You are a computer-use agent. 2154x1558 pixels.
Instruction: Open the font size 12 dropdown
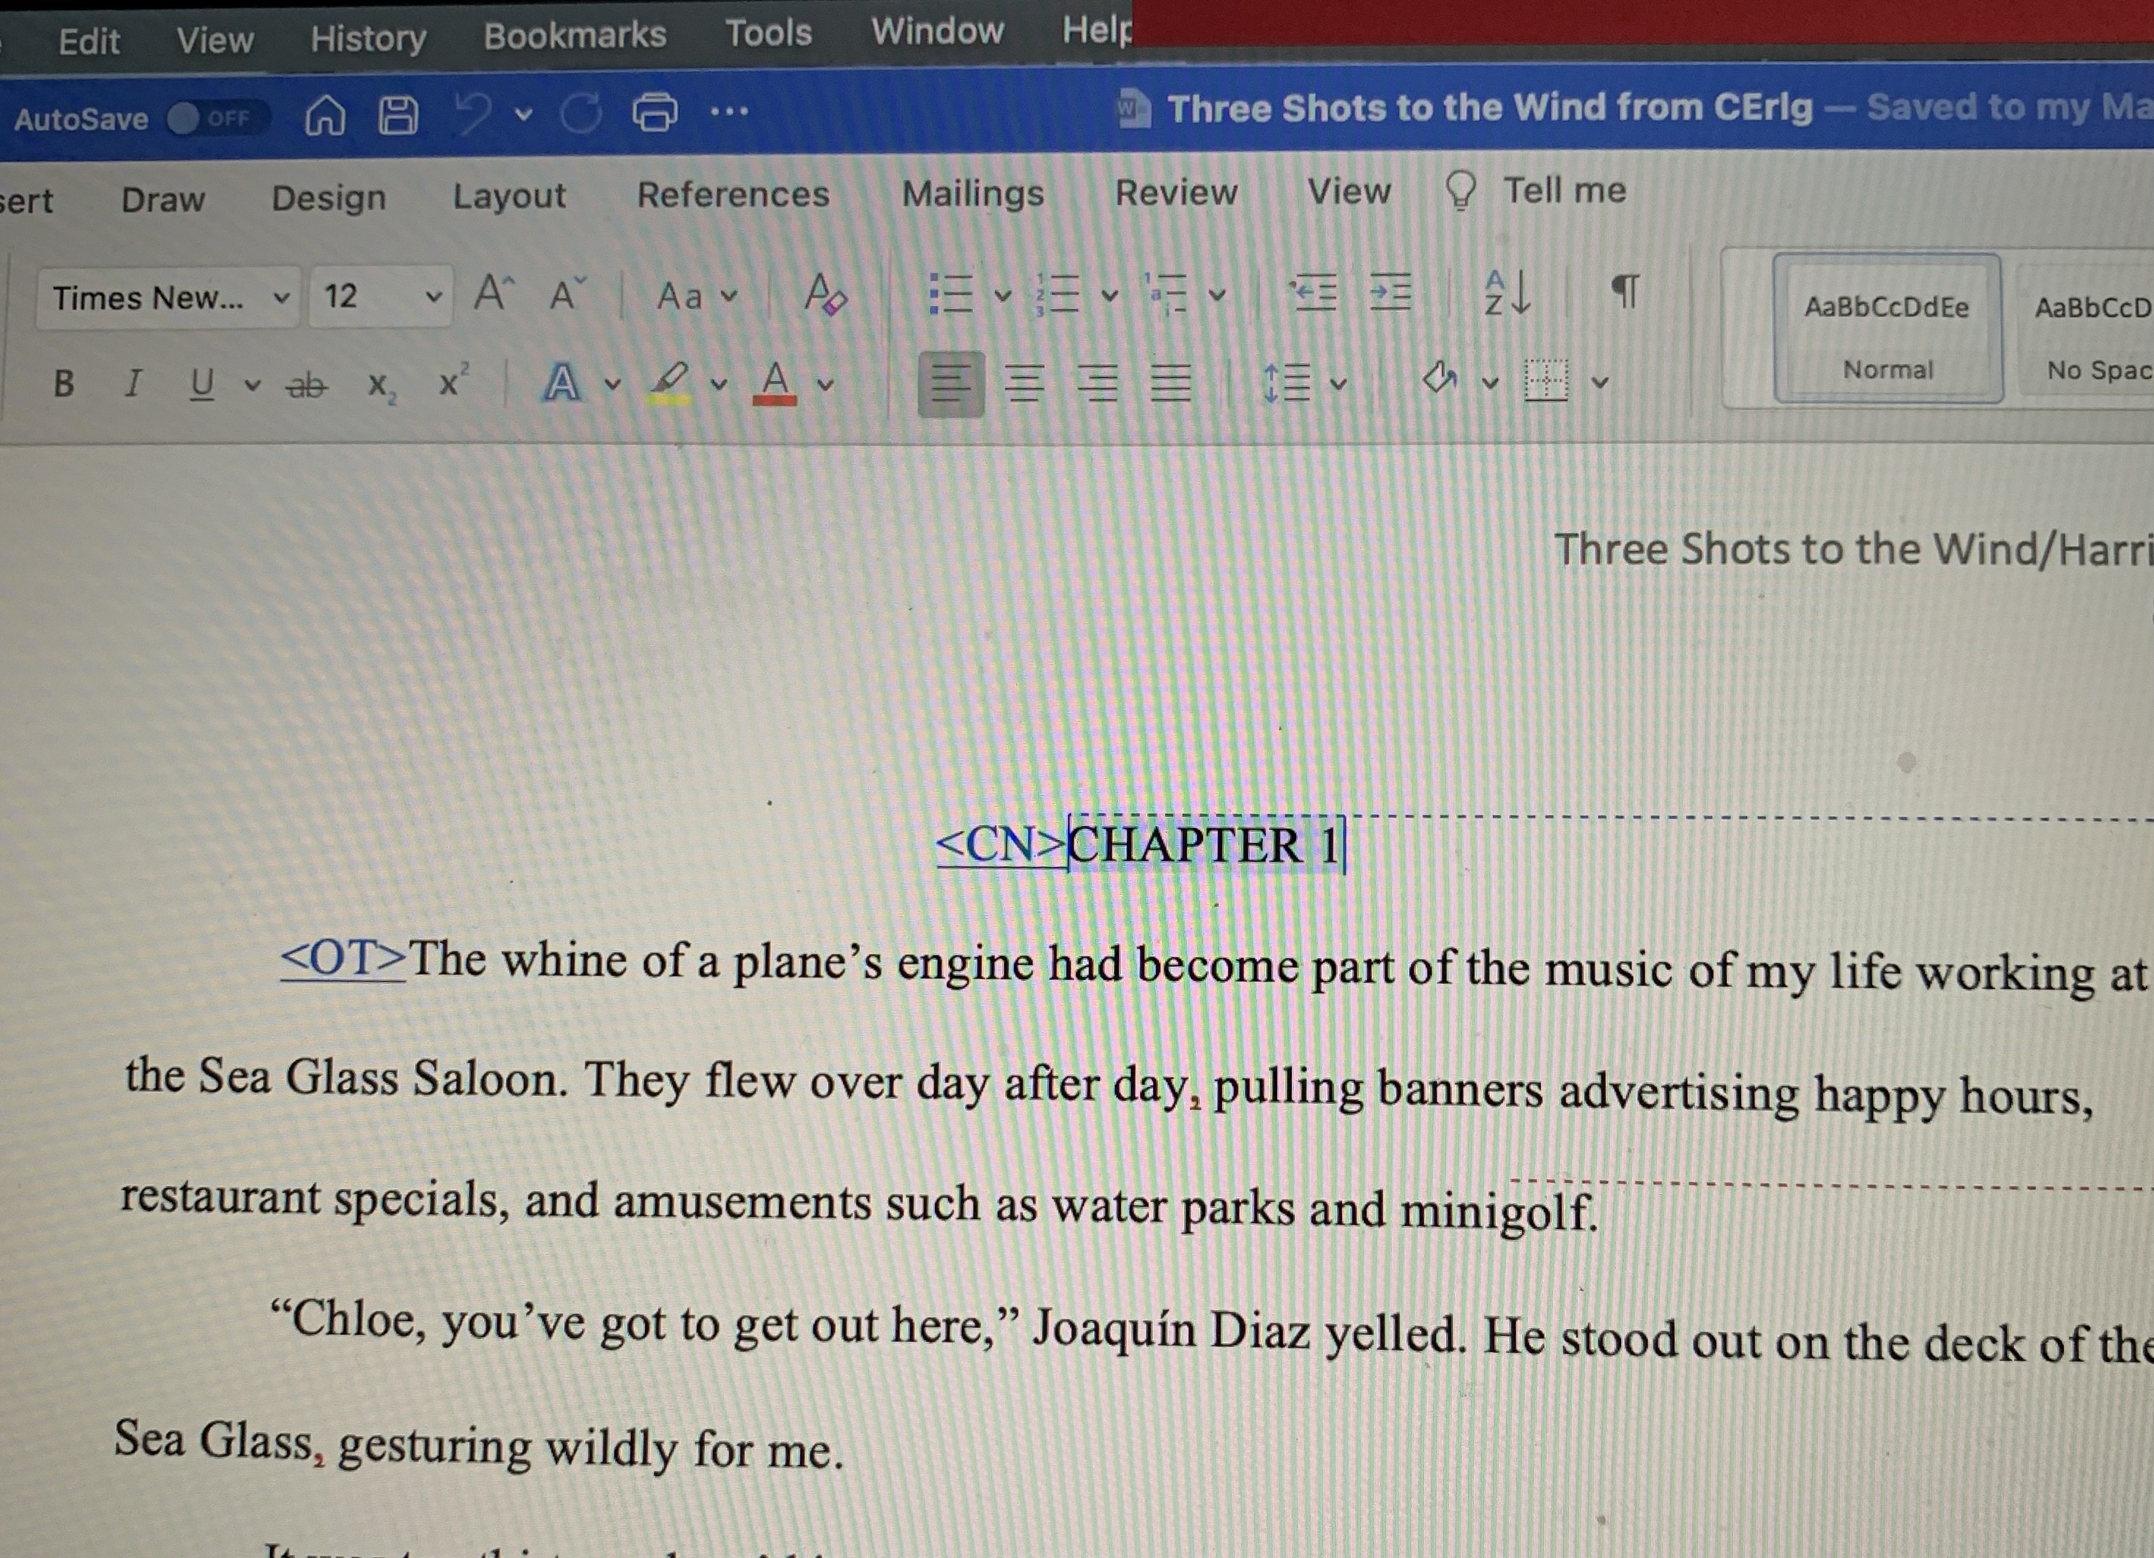[433, 297]
